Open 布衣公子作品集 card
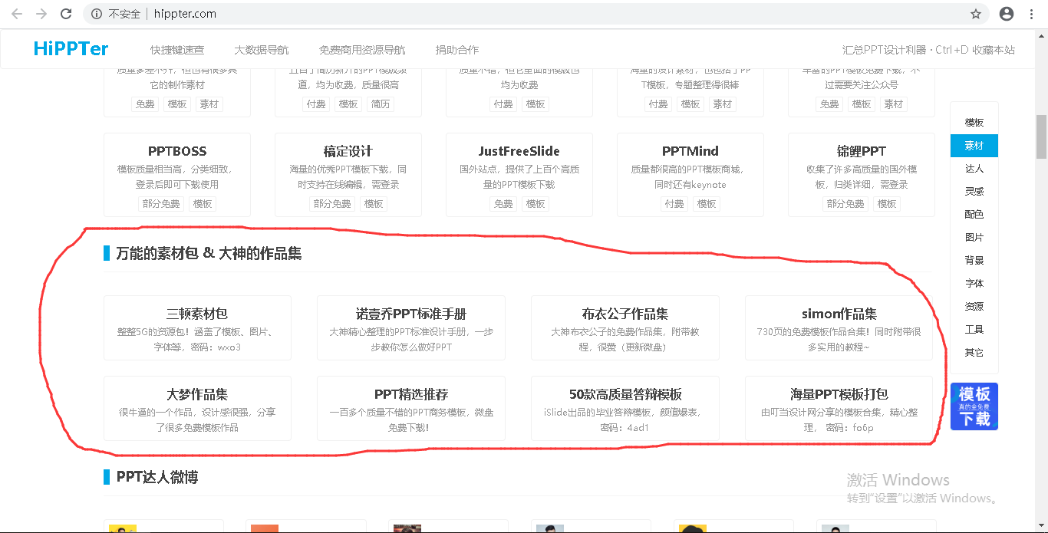Viewport: 1048px width, 533px height. [x=625, y=327]
